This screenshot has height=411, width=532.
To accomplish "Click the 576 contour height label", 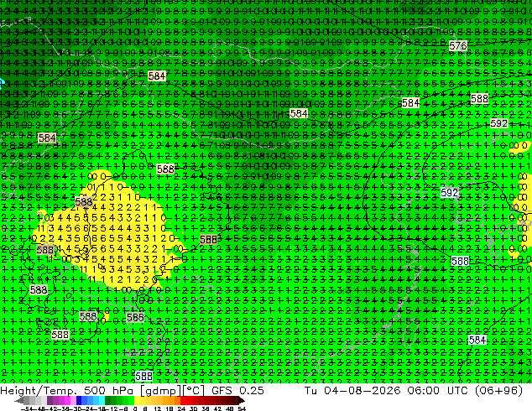I will click(x=457, y=45).
